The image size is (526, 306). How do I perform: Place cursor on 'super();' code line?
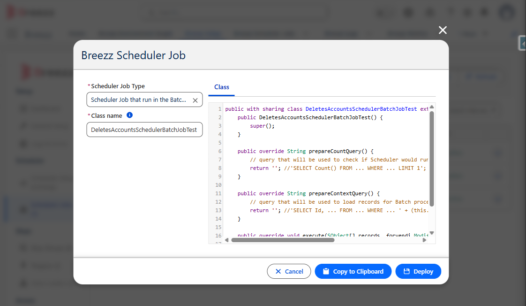coord(262,126)
